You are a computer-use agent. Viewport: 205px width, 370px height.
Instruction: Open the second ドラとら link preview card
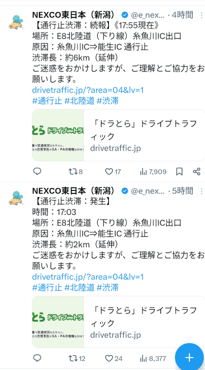pos(118,322)
